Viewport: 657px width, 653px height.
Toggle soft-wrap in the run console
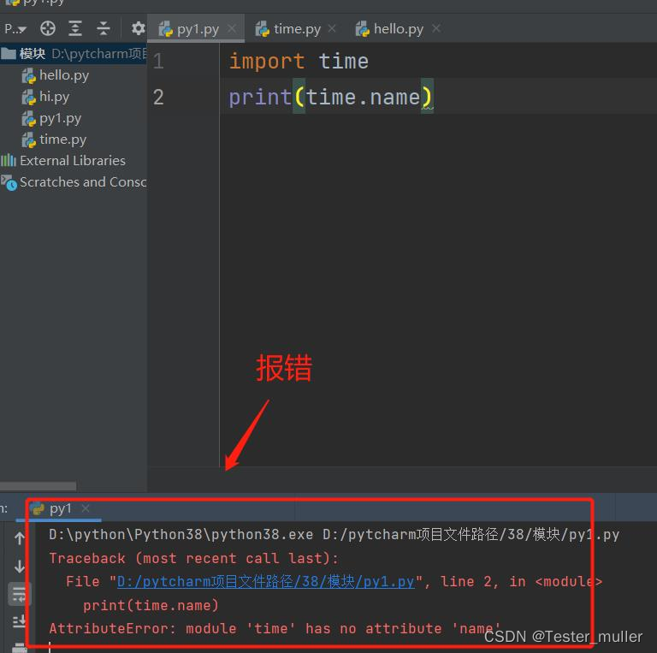coord(20,594)
